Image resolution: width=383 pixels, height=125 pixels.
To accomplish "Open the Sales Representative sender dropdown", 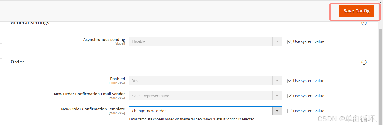I will 201,96.
